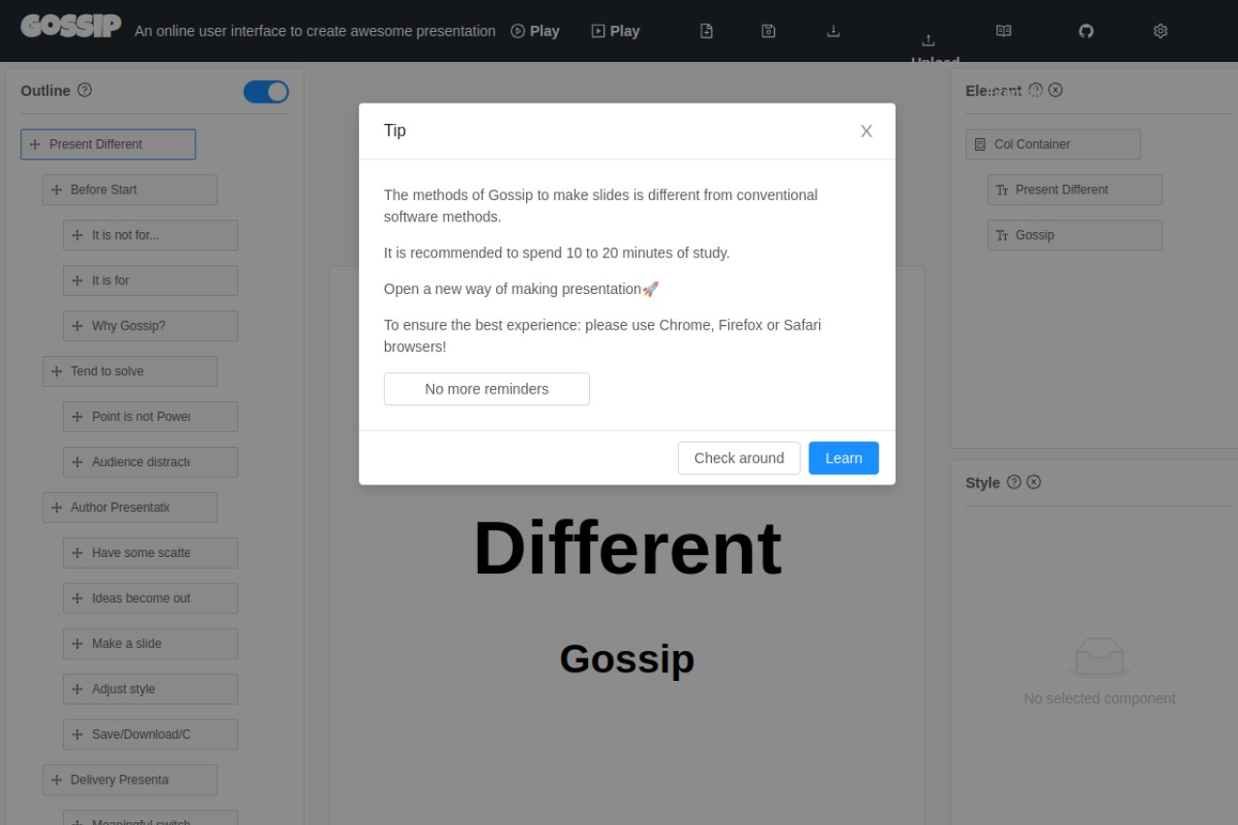Viewport: 1238px width, 825px height.
Task: Click the Check around button
Action: pyautogui.click(x=739, y=458)
